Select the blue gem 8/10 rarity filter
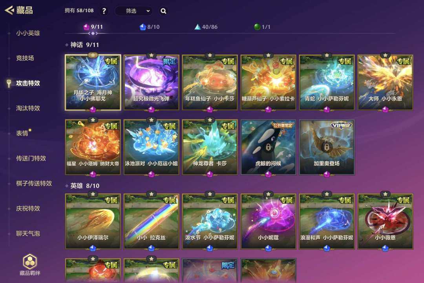 pos(149,27)
